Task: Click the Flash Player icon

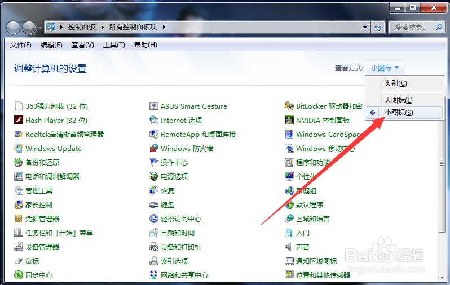Action: coord(19,120)
